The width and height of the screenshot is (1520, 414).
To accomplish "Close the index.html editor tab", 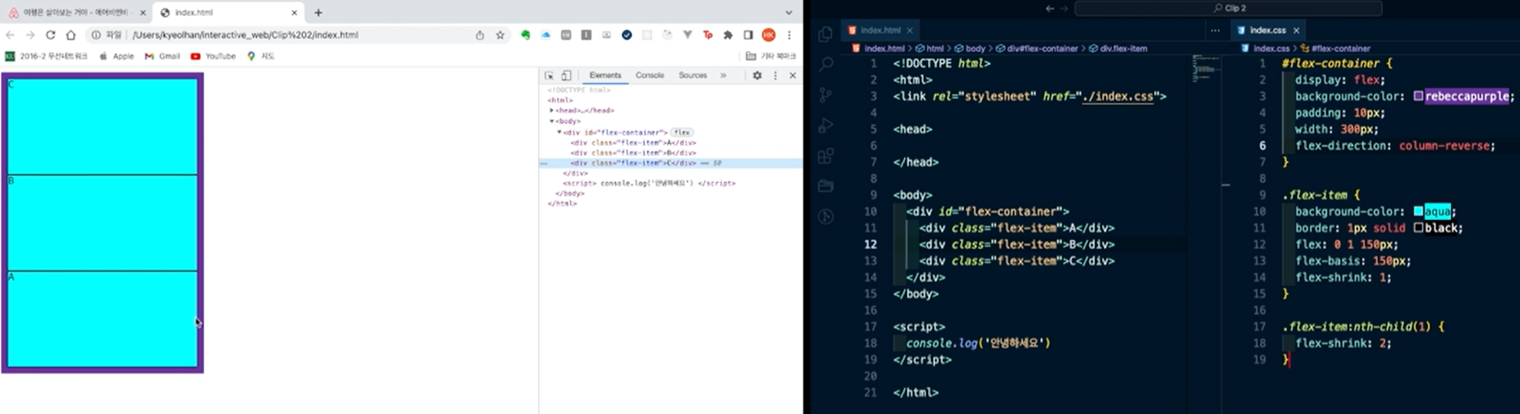I will point(910,31).
